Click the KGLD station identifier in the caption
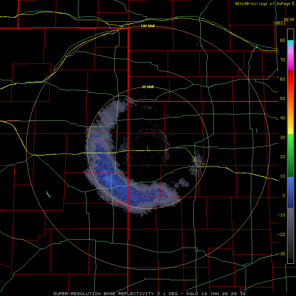Viewport: 296px width, 296px height. 193,294
